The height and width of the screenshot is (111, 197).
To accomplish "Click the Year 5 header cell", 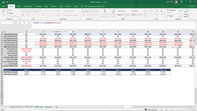I will [x=88, y=70].
